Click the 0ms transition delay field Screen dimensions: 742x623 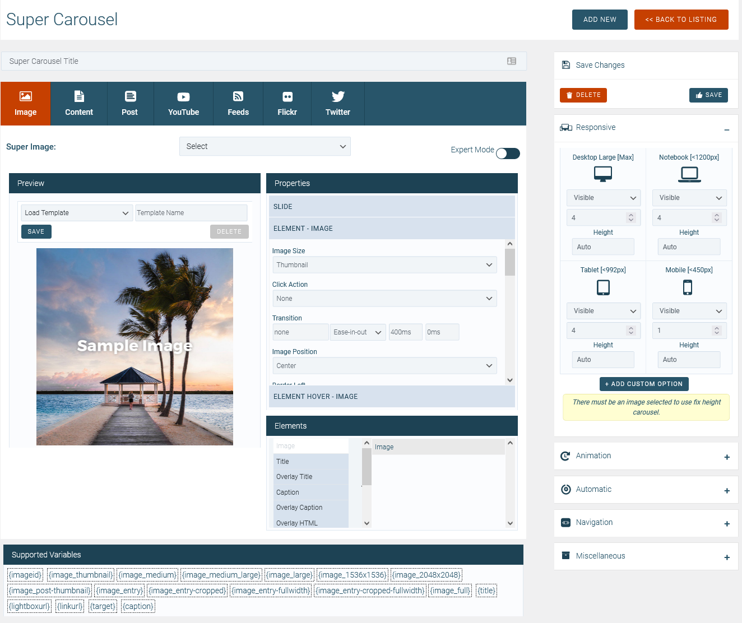coord(442,332)
